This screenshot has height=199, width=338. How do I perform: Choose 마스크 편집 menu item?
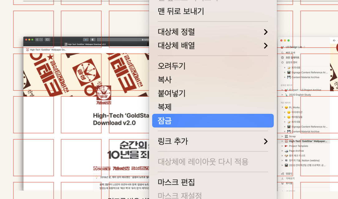[x=213, y=182]
